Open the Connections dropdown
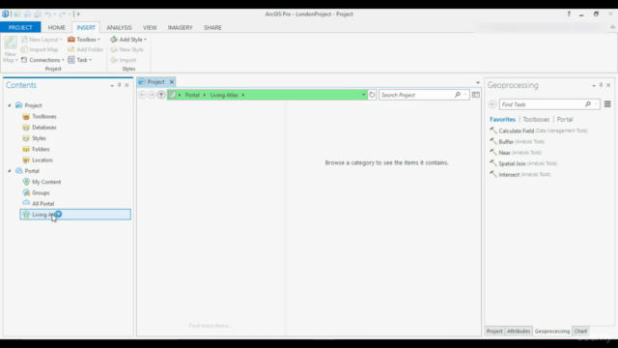This screenshot has height=348, width=618. (42, 60)
